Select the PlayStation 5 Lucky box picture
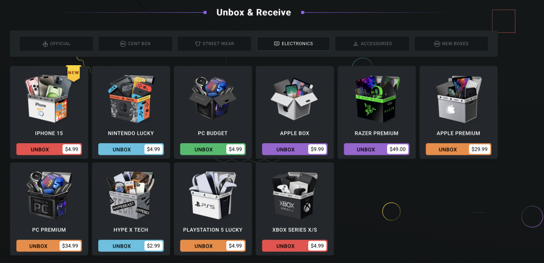Screen dimensions: 544x263 [212, 195]
